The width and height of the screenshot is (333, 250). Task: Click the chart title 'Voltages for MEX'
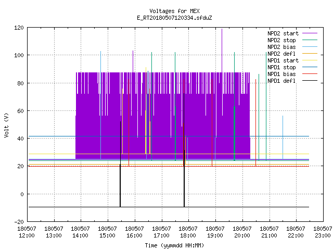(174, 11)
